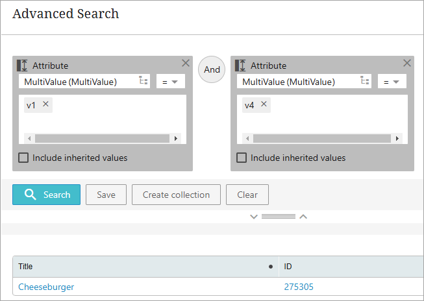
Task: Open attribute hierarchy picker in first panel
Action: (x=143, y=81)
